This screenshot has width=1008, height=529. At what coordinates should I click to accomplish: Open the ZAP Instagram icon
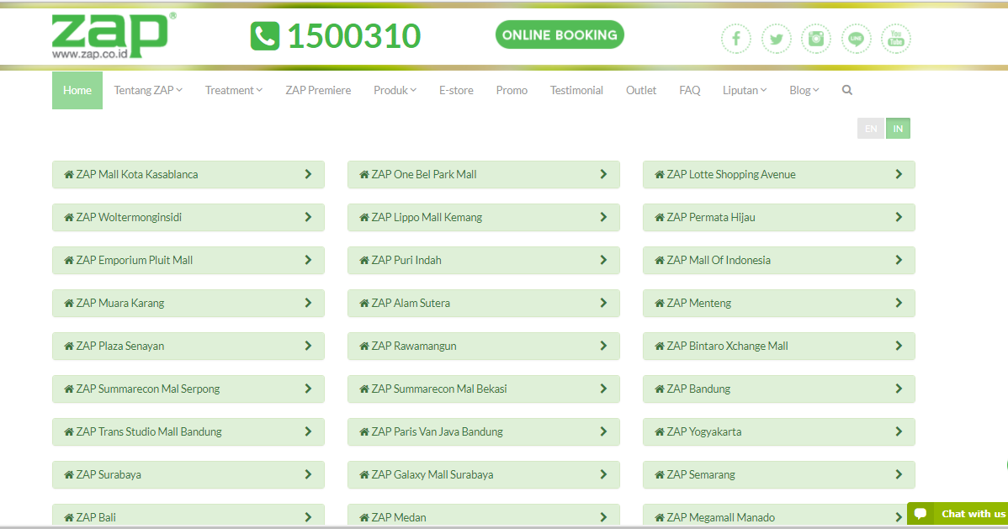click(x=816, y=39)
